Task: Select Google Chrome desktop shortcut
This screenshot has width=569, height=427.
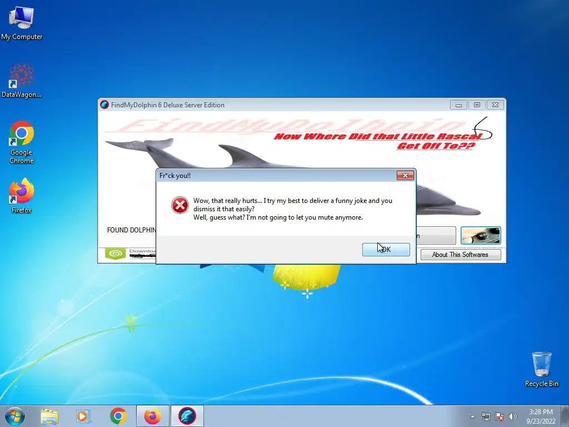Action: coord(22,142)
